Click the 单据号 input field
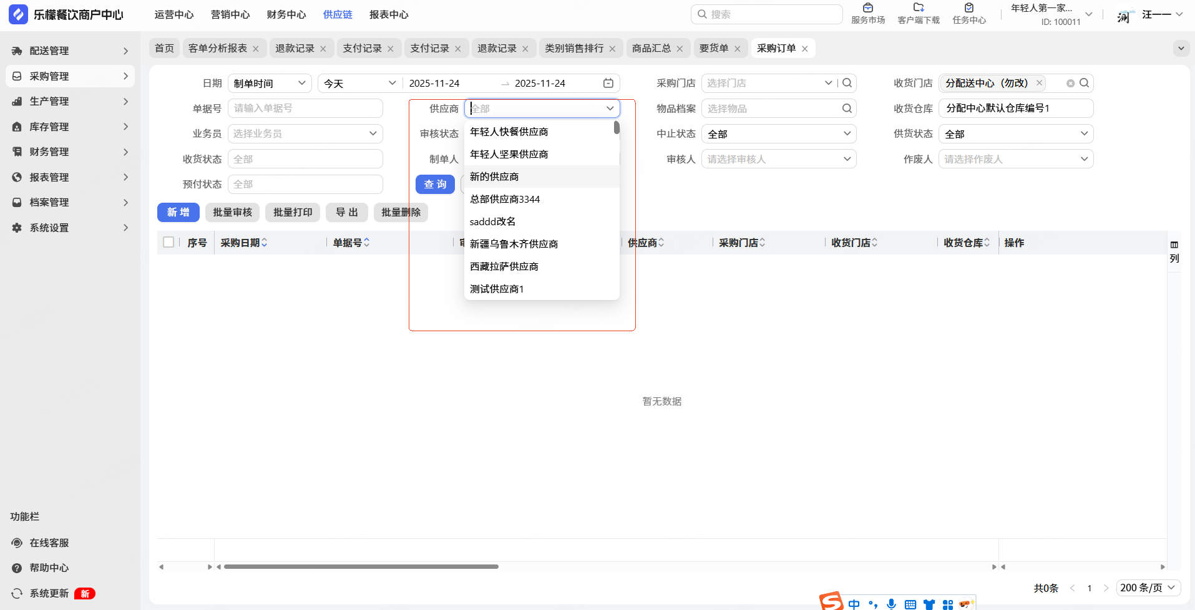Viewport: 1195px width, 610px height. 305,109
